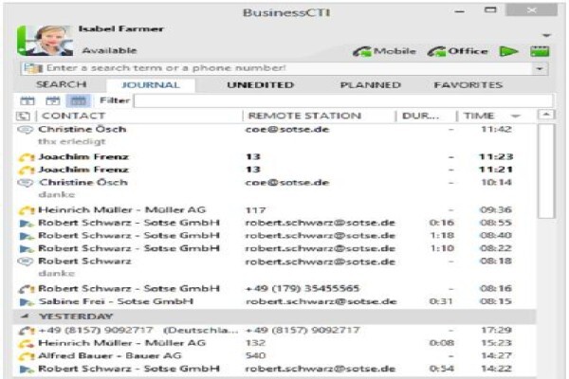Click icon of Robert Schwarz 08:22 entry
This screenshot has width=569, height=379.
27,249
